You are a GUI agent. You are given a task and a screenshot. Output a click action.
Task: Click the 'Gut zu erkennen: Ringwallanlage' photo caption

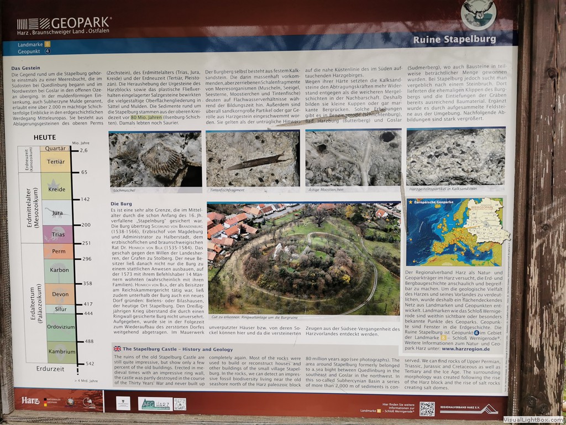pos(255,317)
